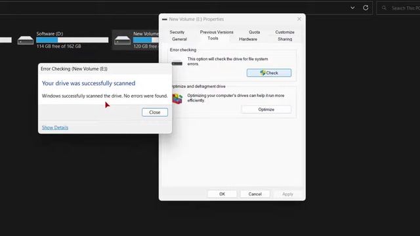
Task: Select the Tools tab
Action: [x=213, y=39]
